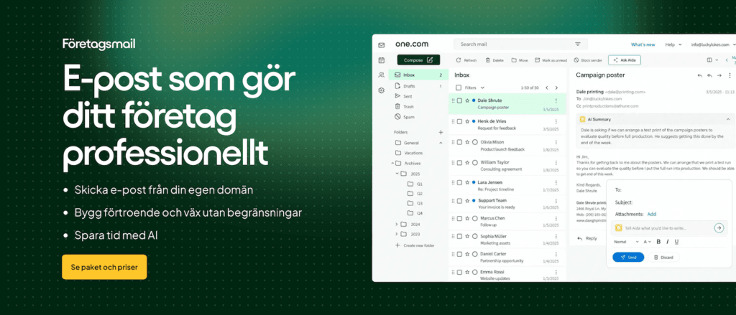Viewport: 736px width, 315px height.
Task: Go to next page of inbox
Action: (x=557, y=88)
